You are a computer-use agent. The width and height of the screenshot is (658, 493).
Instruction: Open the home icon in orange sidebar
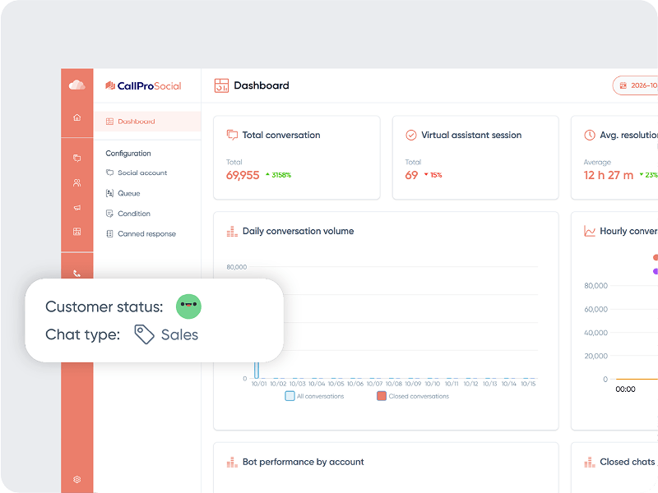[76, 117]
